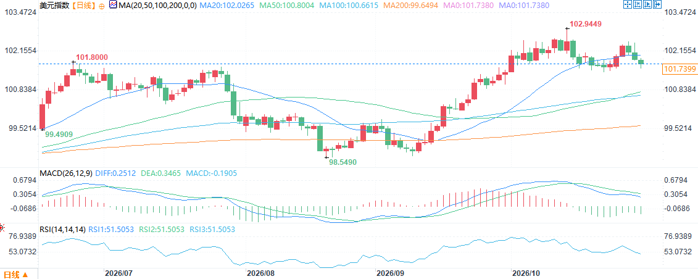Click the RSI2:51.5053 reading
The height and width of the screenshot is (279, 698).
(x=162, y=230)
